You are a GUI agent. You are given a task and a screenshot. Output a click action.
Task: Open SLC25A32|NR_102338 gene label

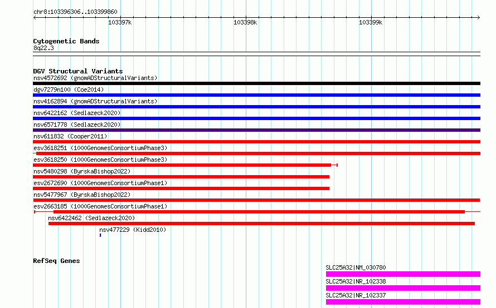[x=356, y=281]
